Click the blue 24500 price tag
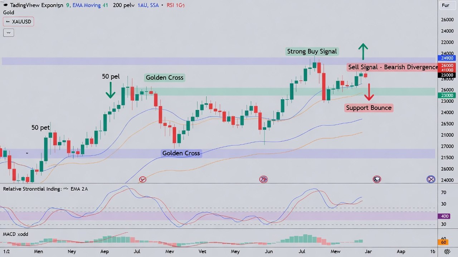458x257 pixels. click(447, 58)
